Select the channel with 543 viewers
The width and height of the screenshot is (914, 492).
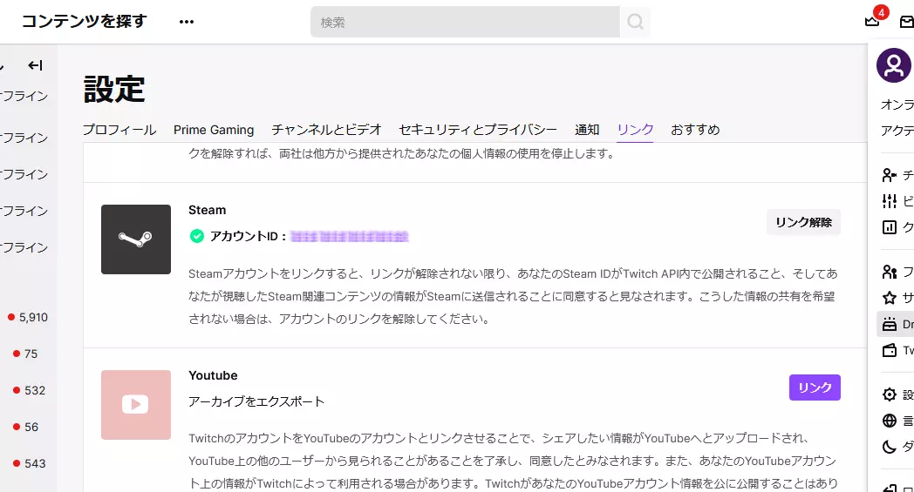28,464
